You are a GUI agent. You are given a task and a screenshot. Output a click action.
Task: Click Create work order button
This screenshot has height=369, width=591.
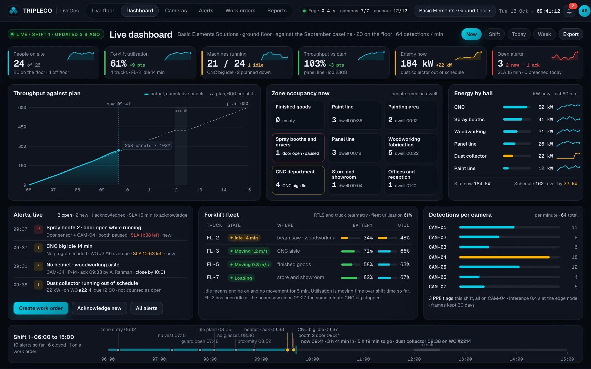pos(41,308)
